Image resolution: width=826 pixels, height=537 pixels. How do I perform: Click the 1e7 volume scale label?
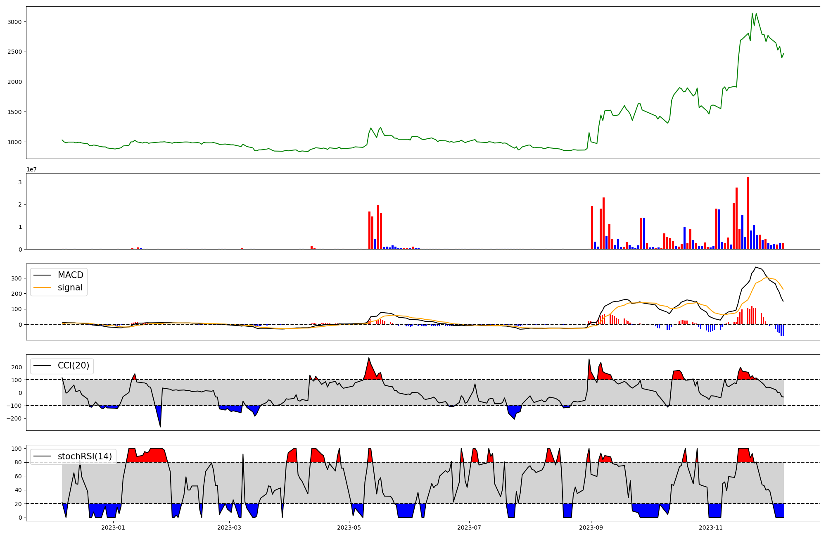[32, 170]
